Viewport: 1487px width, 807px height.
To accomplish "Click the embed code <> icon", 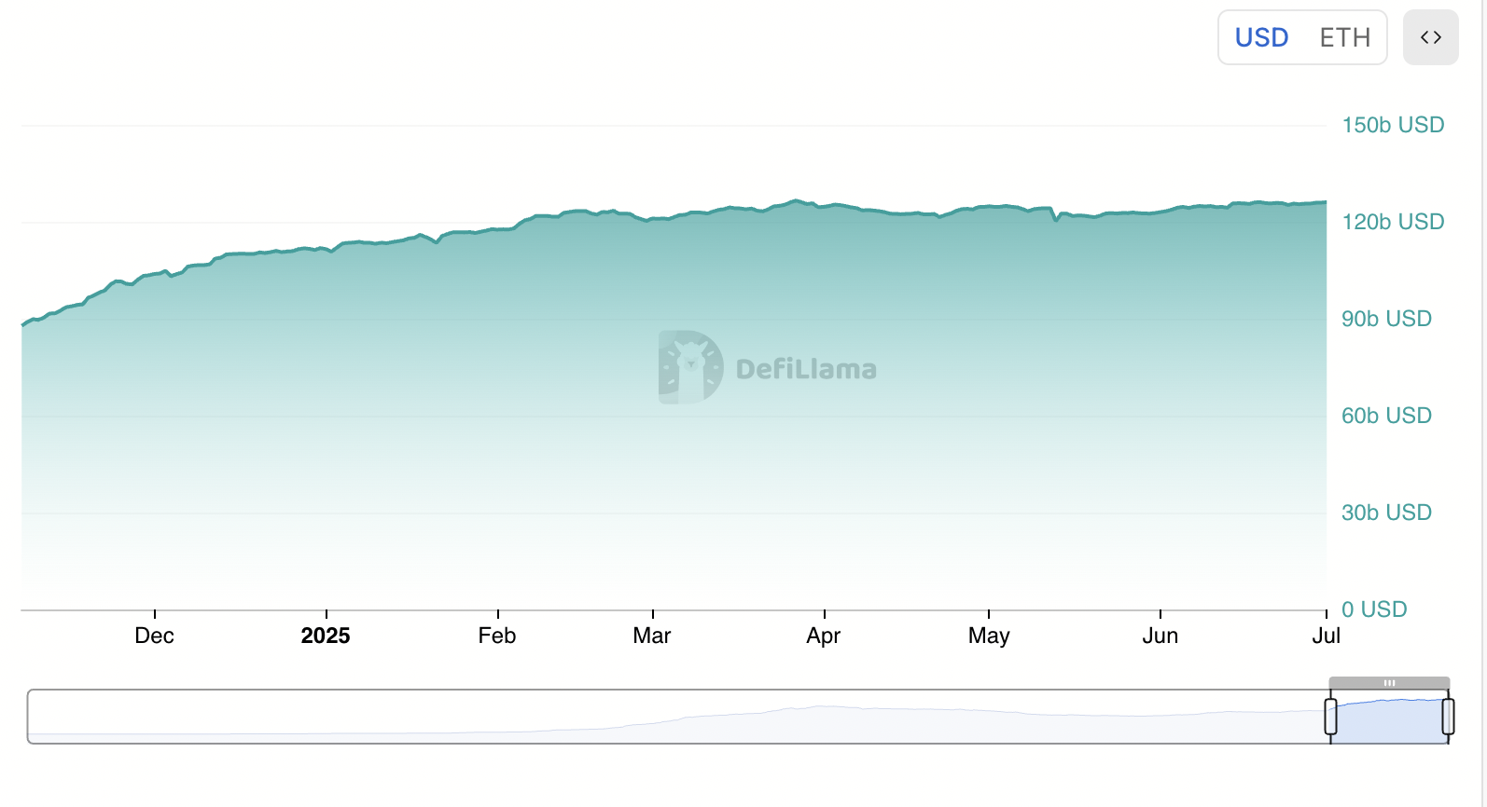I will [x=1430, y=37].
